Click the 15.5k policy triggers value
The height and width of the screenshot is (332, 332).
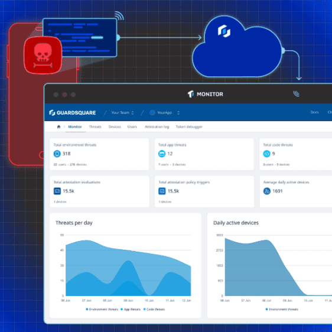click(173, 191)
